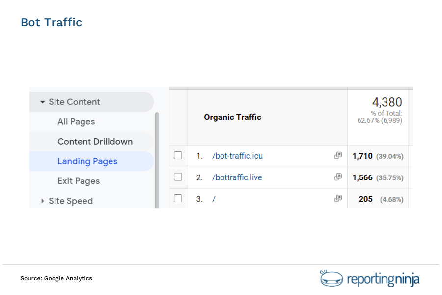Click the (4.68%) percentage
The image size is (442, 295).
392,199
